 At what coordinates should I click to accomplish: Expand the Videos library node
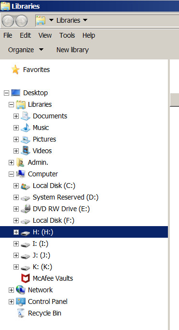click(16, 151)
